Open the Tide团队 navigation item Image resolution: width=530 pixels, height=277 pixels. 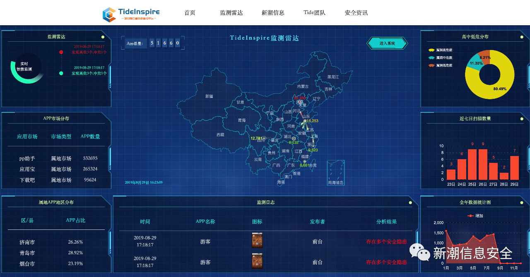click(314, 13)
